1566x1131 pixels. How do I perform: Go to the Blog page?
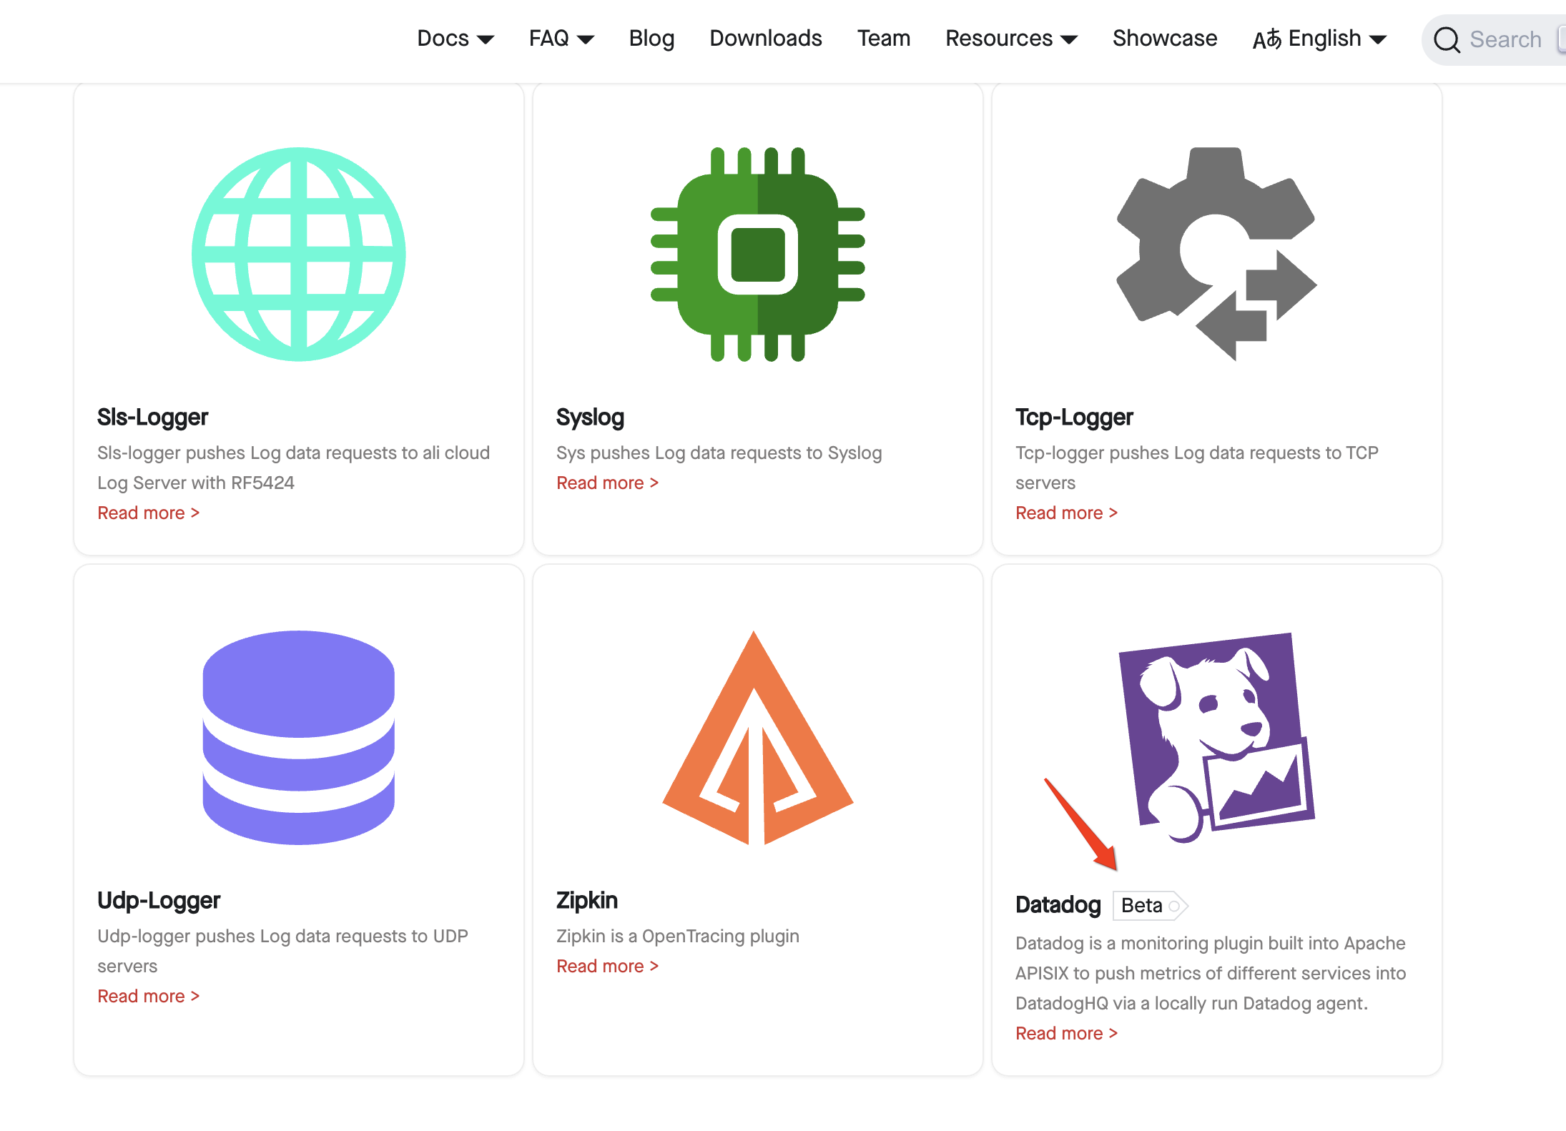coord(651,39)
